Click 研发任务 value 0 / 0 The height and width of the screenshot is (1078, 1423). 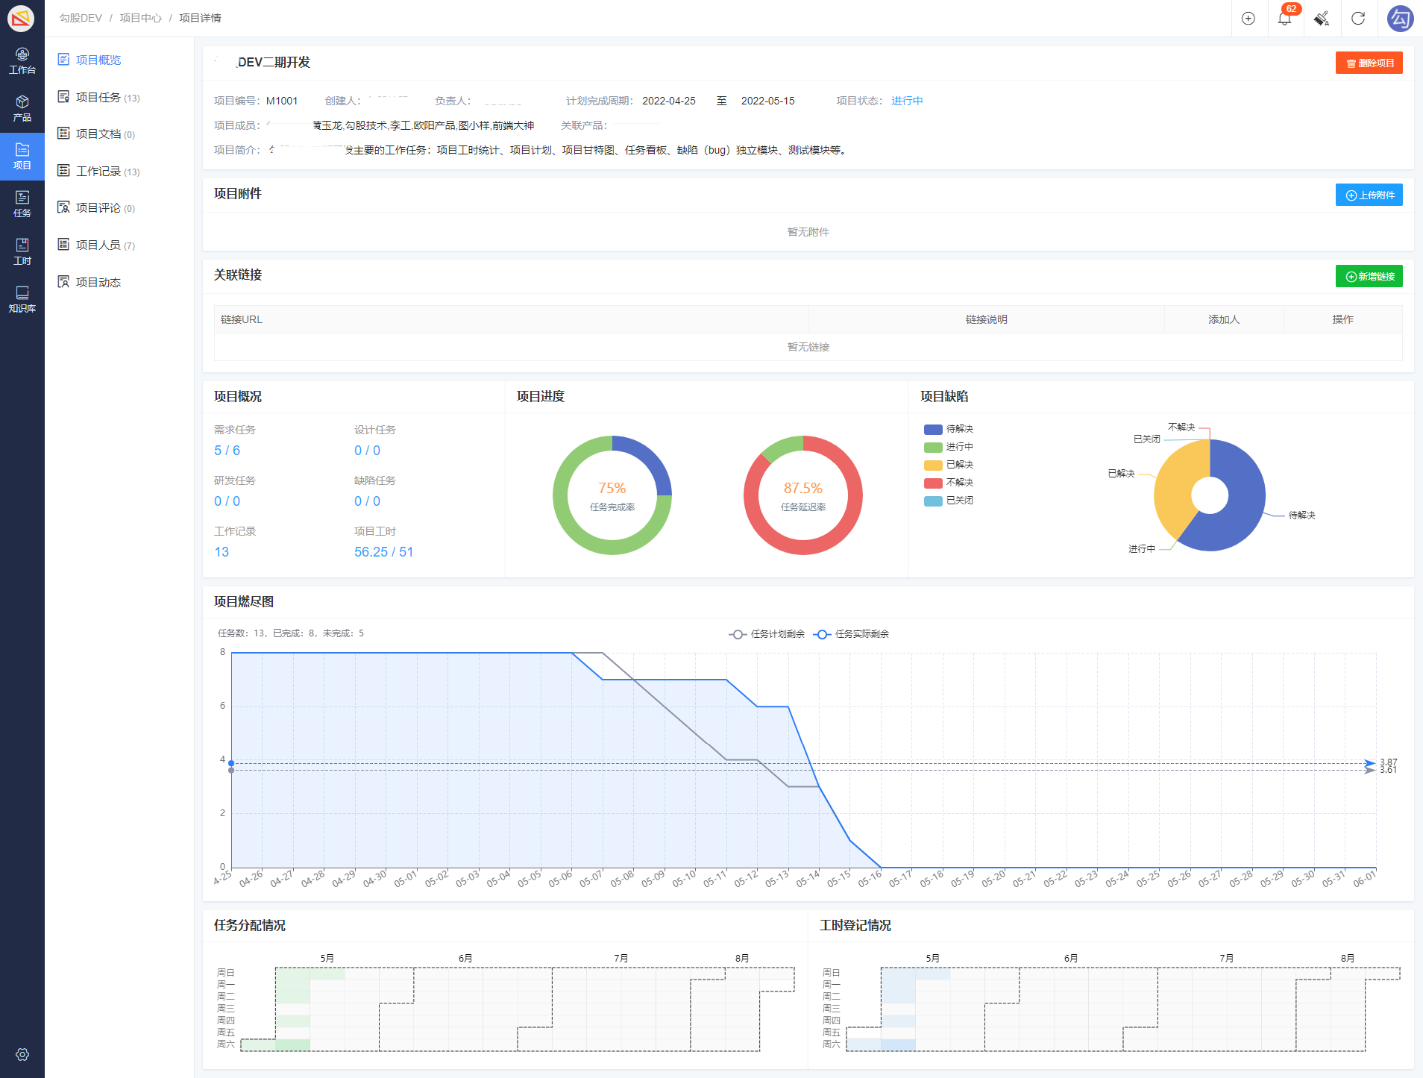(x=227, y=501)
